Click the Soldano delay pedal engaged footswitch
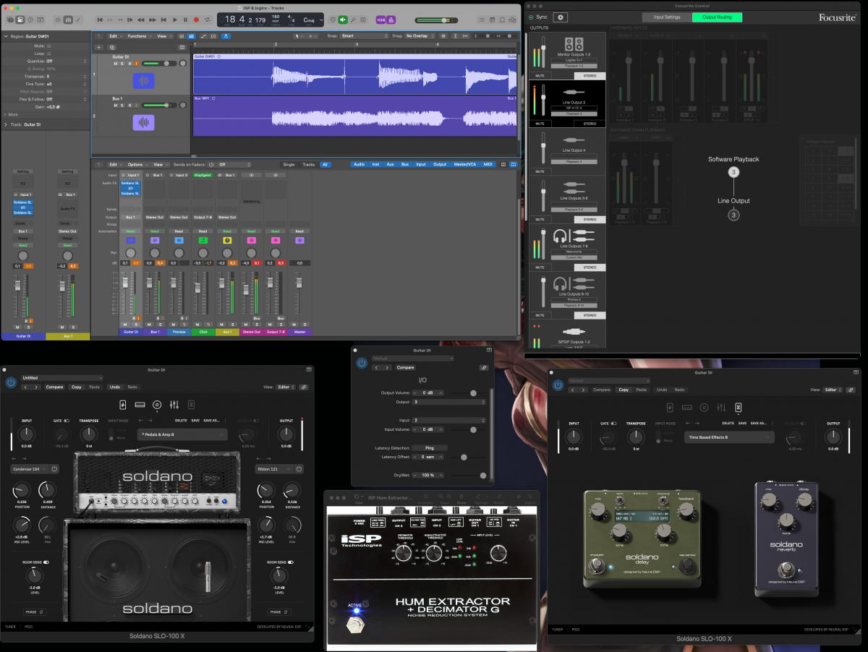The height and width of the screenshot is (652, 868). 597,566
